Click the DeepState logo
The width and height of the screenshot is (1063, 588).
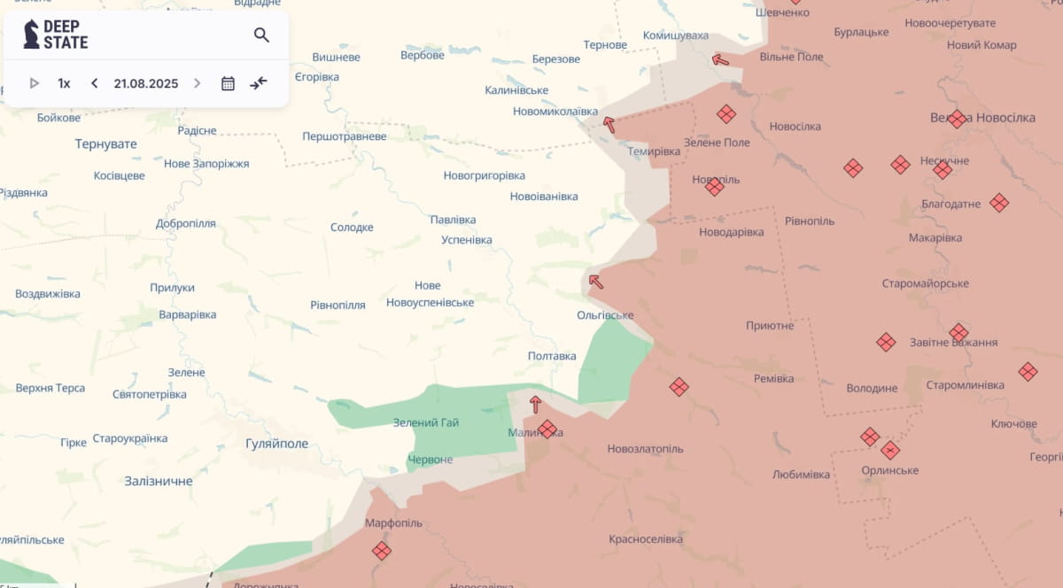(x=56, y=35)
